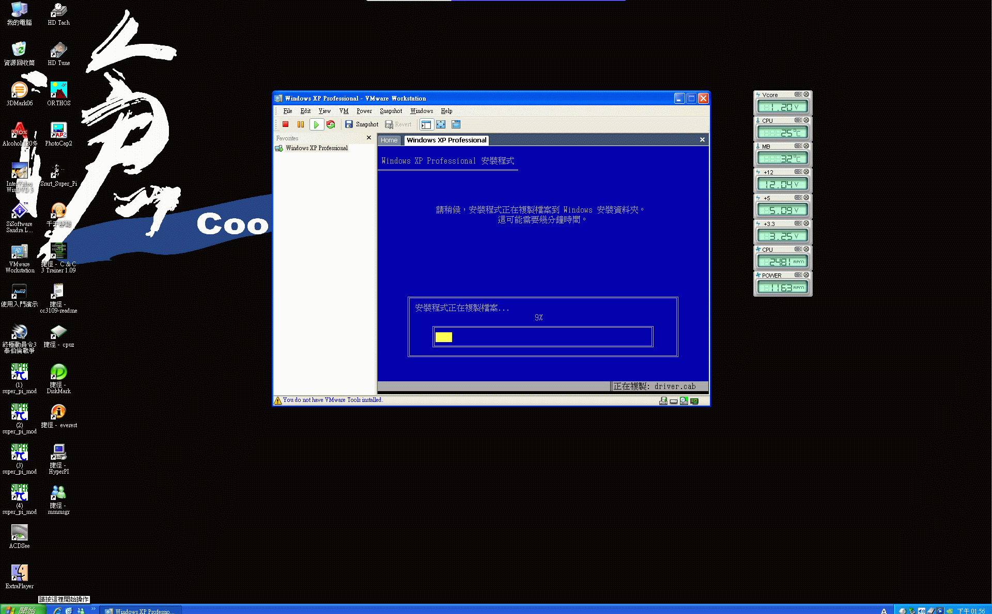Select the 3DMark06 desktop icon

click(x=19, y=94)
